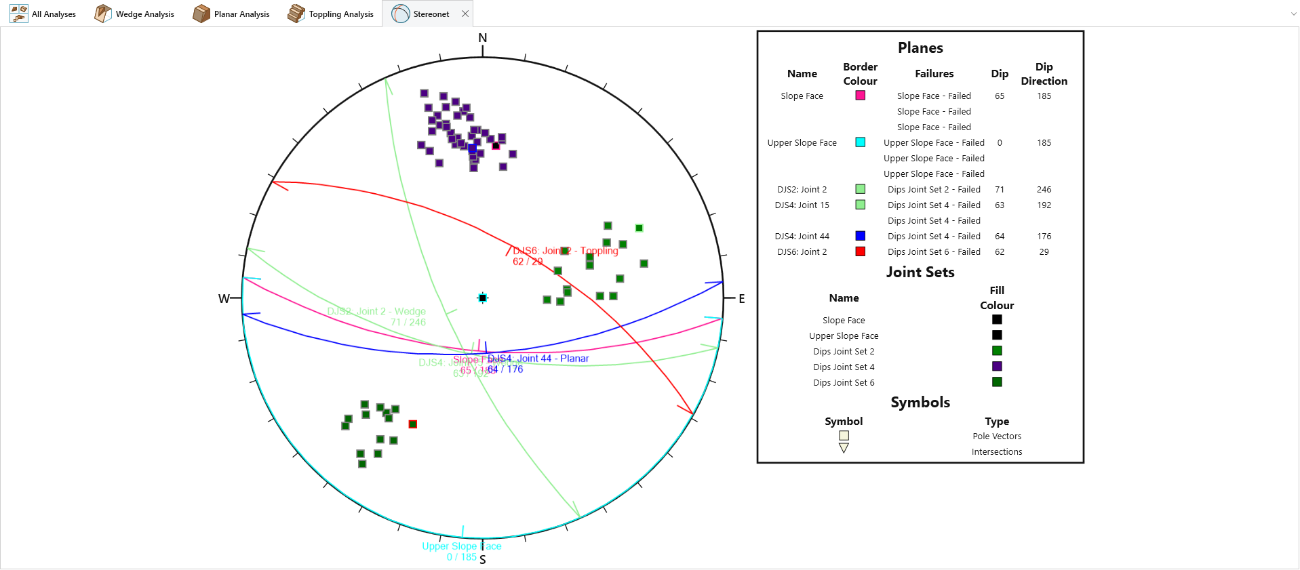Click the E compass label on stereonet

pos(742,299)
